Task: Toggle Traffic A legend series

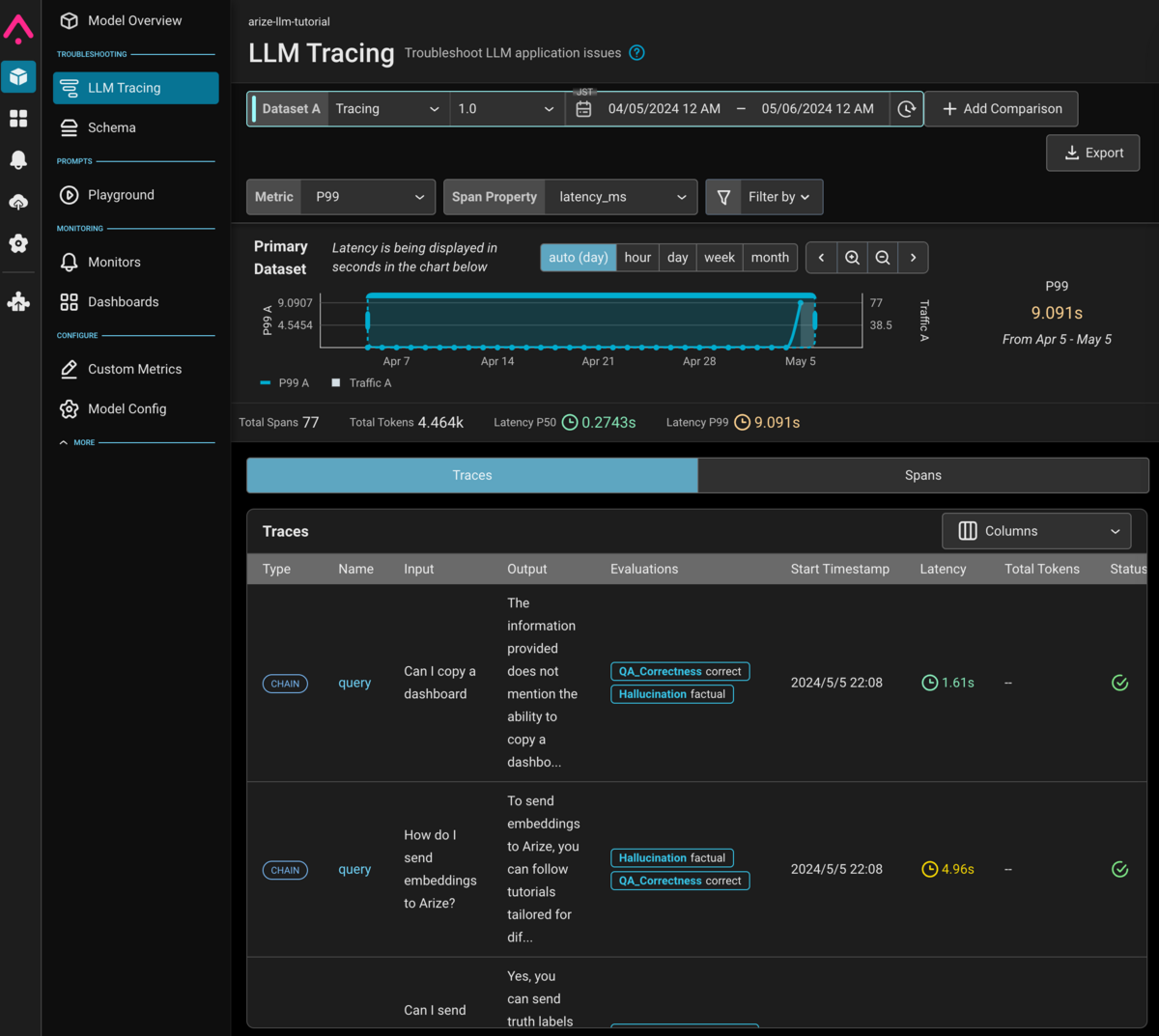Action: click(x=361, y=383)
